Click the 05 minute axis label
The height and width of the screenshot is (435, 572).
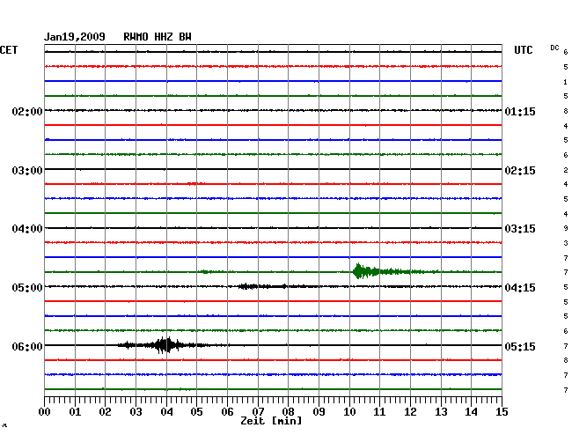(196, 412)
